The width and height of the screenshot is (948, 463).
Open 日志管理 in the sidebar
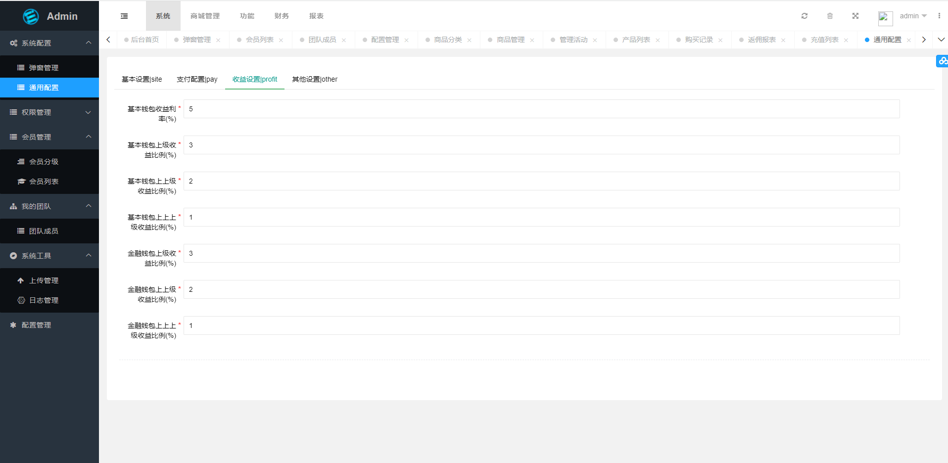44,300
